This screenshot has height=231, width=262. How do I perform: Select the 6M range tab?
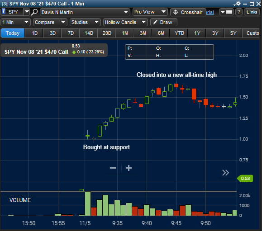(x=161, y=33)
